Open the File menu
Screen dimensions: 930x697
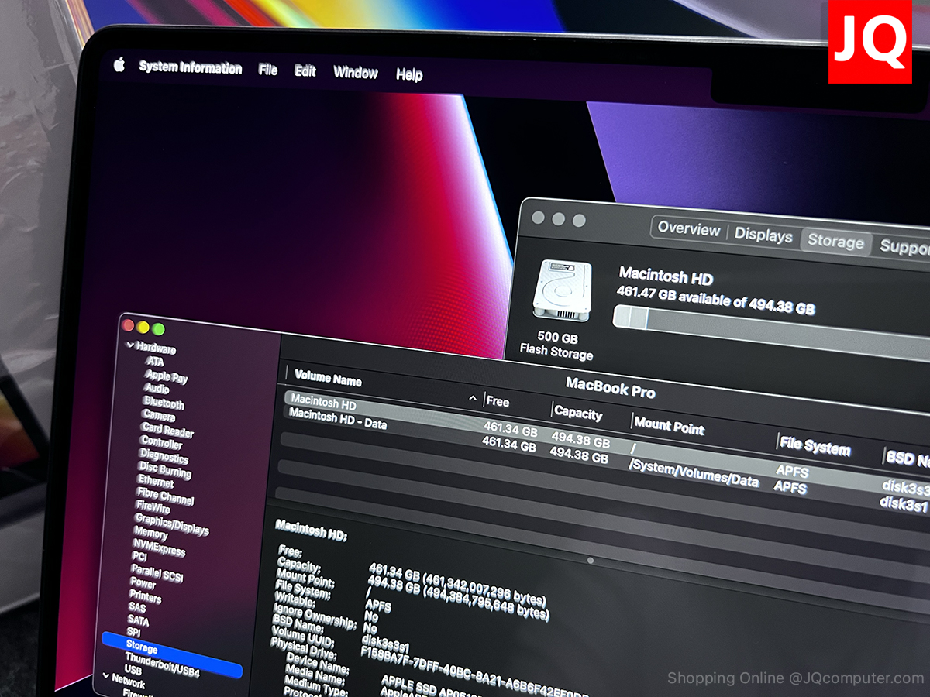point(268,70)
